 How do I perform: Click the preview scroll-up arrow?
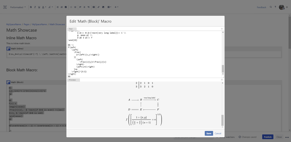pos(222,83)
